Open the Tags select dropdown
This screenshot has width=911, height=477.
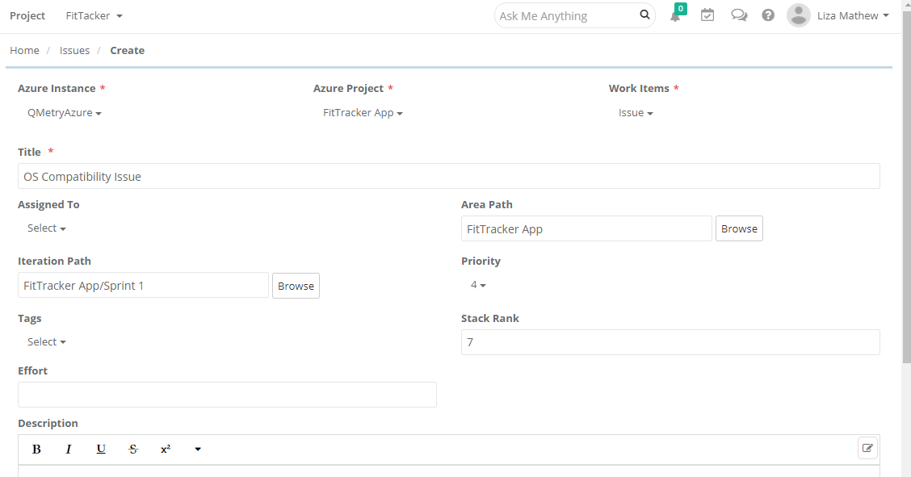pos(46,341)
